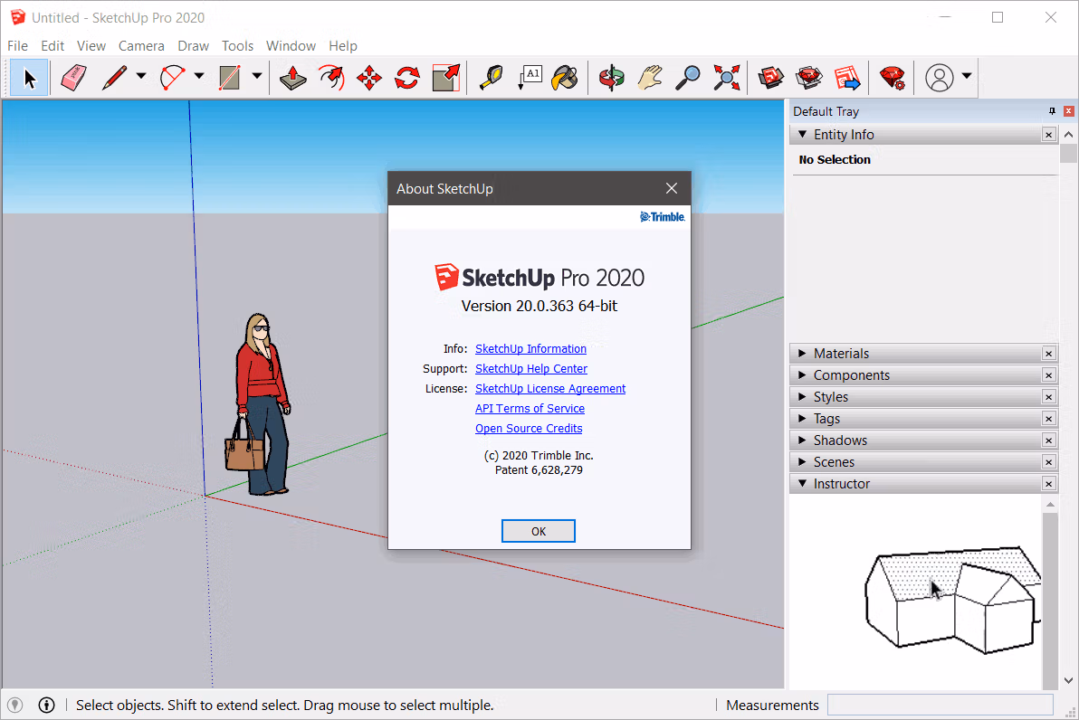This screenshot has height=720, width=1079.
Task: Click the user account sign-in icon
Action: pos(940,78)
